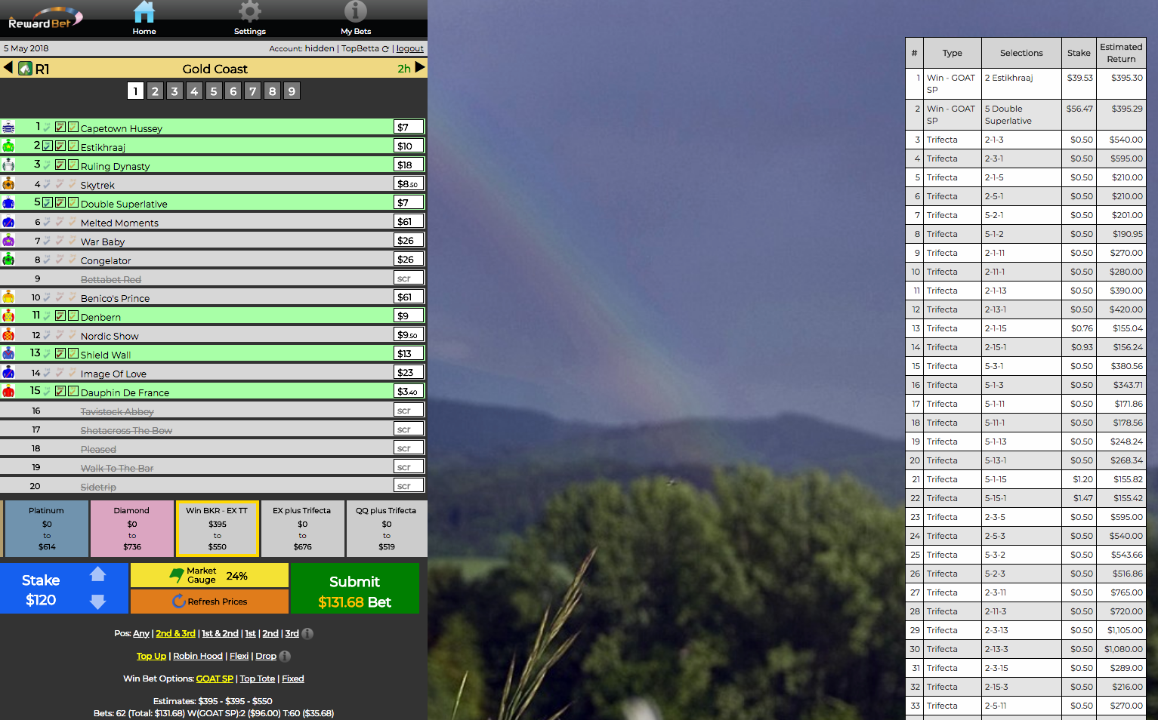Select the Flexi option link
This screenshot has height=720, width=1158.
point(239,657)
